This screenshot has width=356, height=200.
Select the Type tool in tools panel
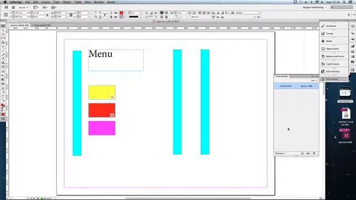pyautogui.click(x=3, y=47)
